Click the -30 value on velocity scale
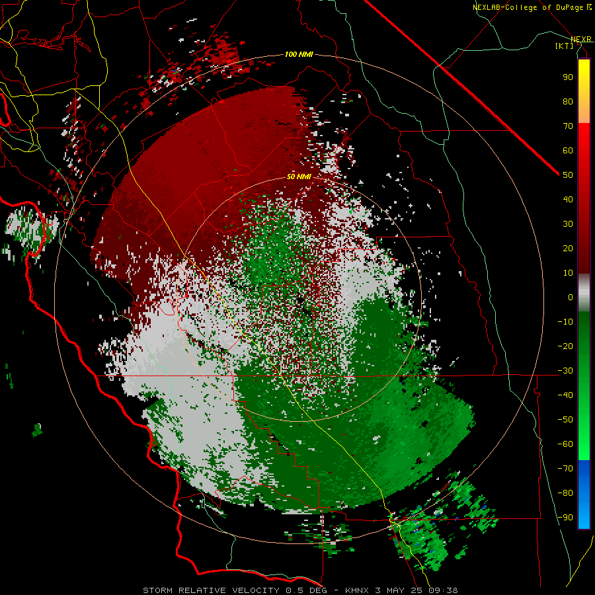This screenshot has height=595, width=595. tap(565, 371)
